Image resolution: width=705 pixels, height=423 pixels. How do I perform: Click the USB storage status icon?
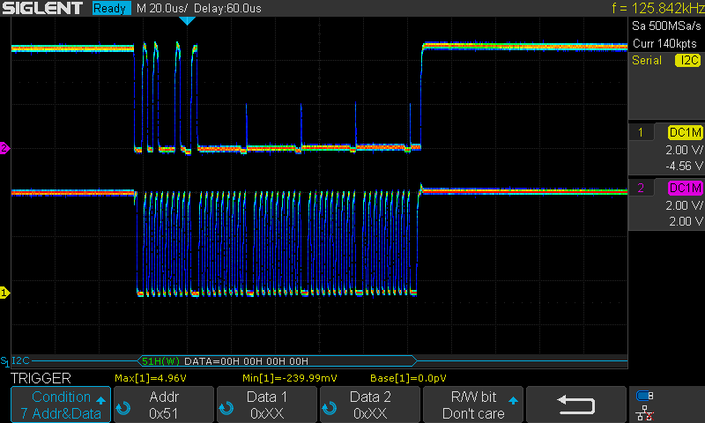645,396
